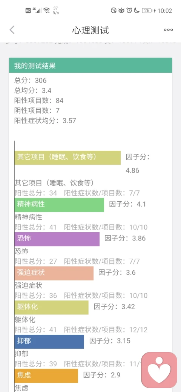Tap the 心理测试 page title
The width and height of the screenshot is (181, 392).
(x=90, y=31)
